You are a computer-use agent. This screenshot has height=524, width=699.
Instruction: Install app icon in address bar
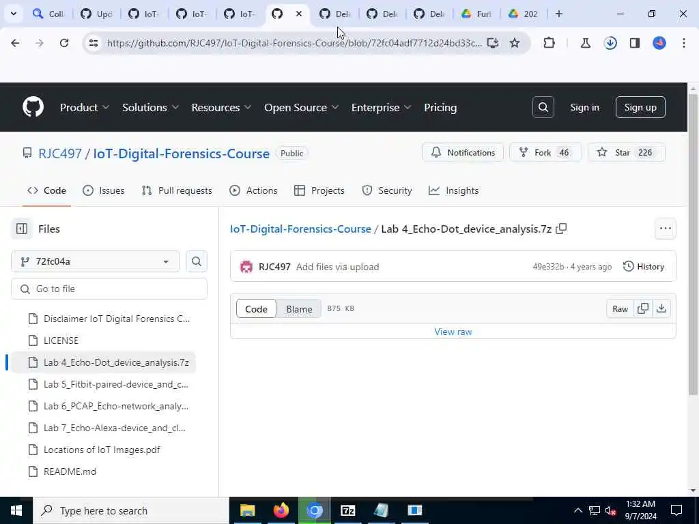click(492, 43)
